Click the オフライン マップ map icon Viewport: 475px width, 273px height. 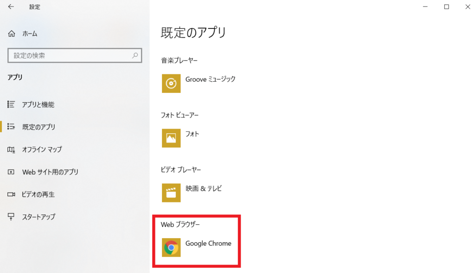click(12, 149)
